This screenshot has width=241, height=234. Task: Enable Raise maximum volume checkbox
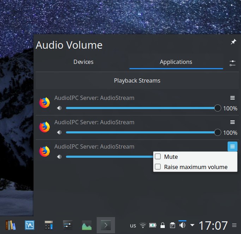click(158, 167)
